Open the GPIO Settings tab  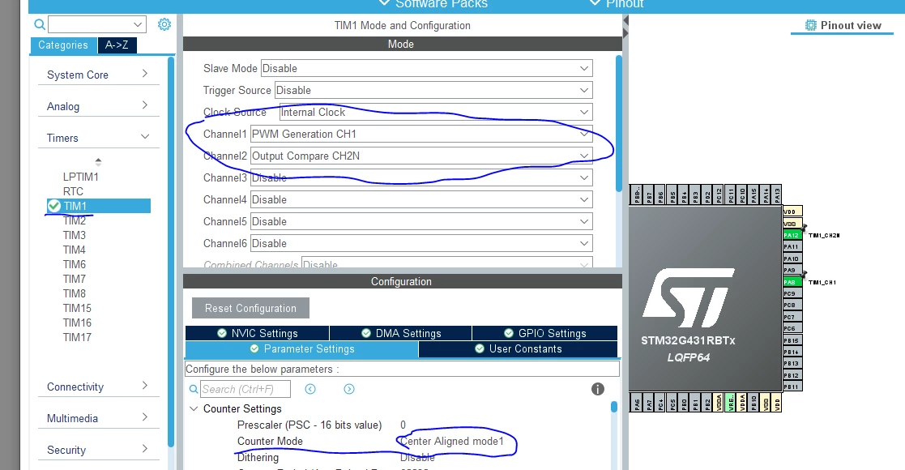pos(544,333)
